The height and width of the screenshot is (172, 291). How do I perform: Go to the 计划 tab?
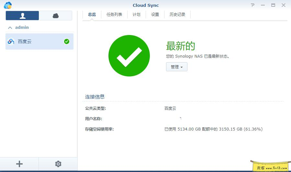click(137, 15)
